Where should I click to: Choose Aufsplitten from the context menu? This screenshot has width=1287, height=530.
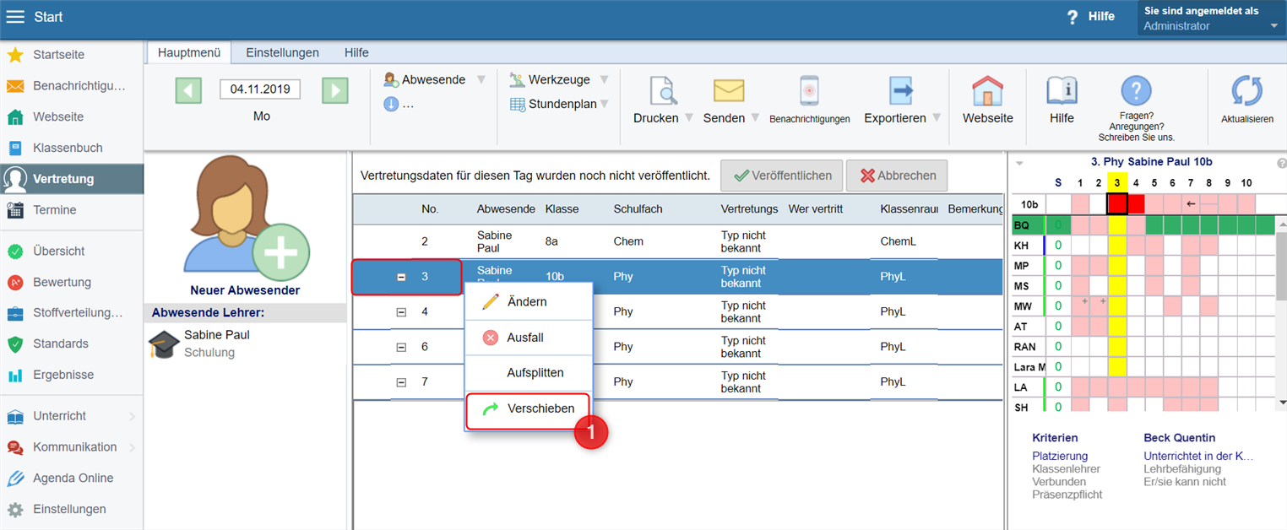[529, 373]
